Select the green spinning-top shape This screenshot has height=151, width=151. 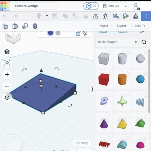pos(122,101)
